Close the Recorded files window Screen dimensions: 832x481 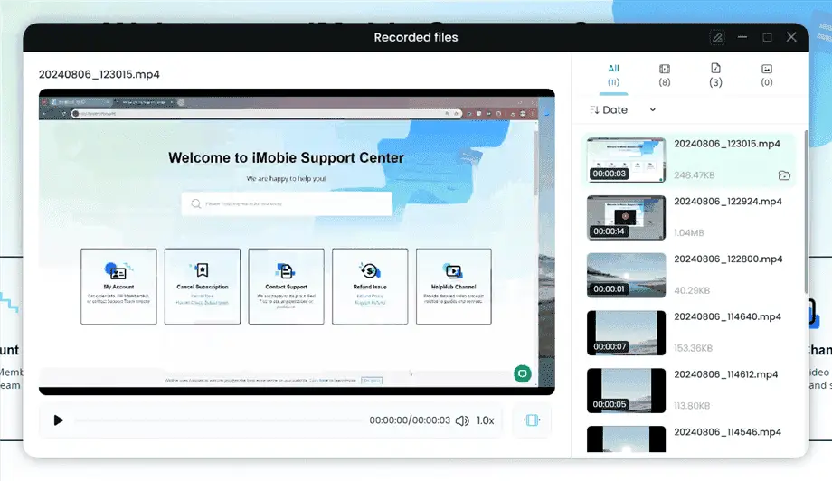point(791,37)
